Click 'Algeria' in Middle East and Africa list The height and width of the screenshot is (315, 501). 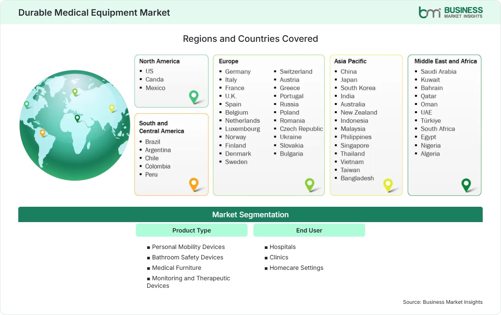(430, 154)
